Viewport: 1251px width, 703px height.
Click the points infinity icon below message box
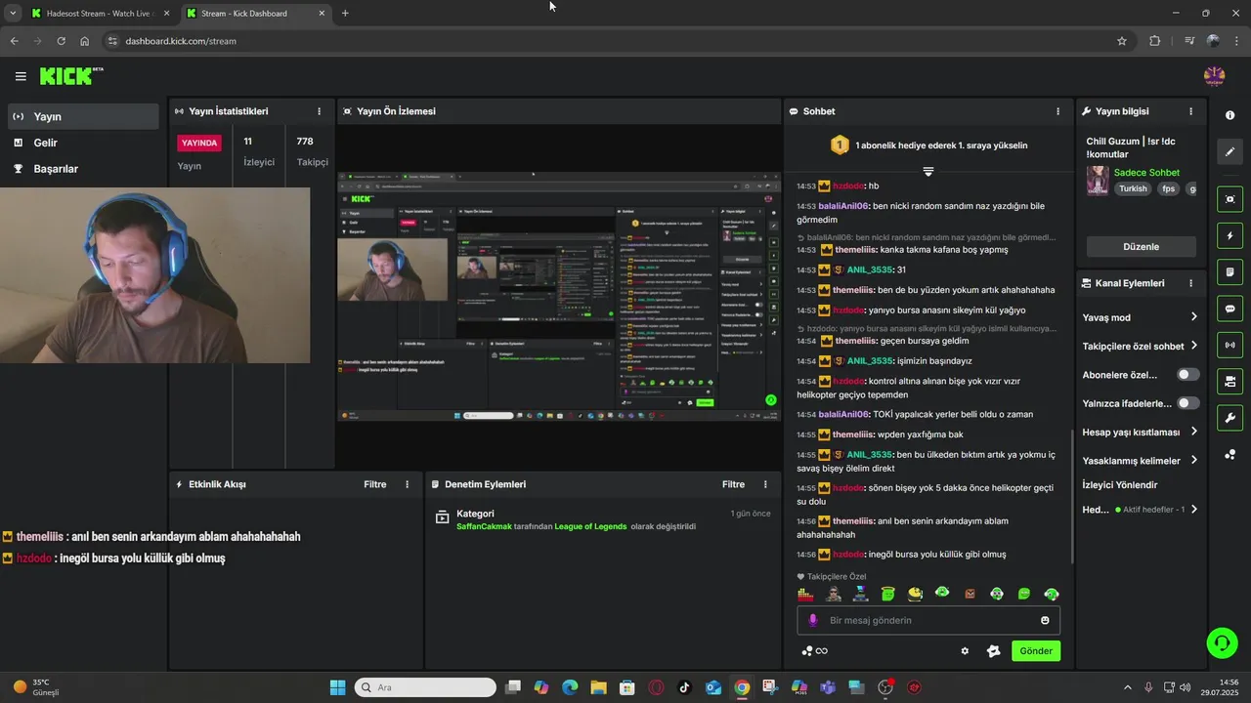(814, 651)
